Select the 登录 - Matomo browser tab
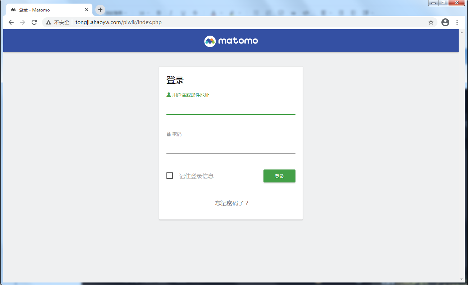The width and height of the screenshot is (468, 285). click(x=50, y=10)
